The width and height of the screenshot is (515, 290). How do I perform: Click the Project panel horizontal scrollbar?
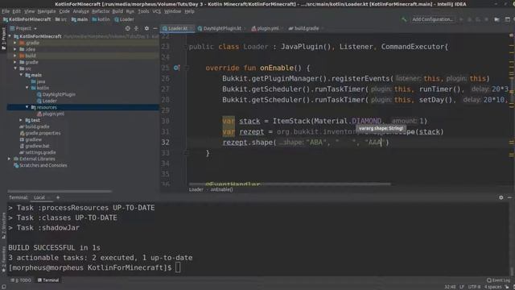[60, 191]
